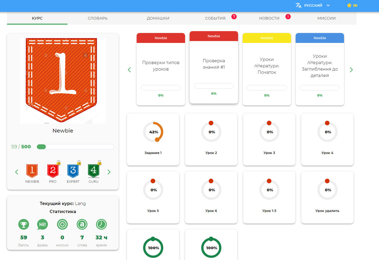Click the clock время statistic icon
Viewport: 379px width, 260px height.
tap(101, 224)
